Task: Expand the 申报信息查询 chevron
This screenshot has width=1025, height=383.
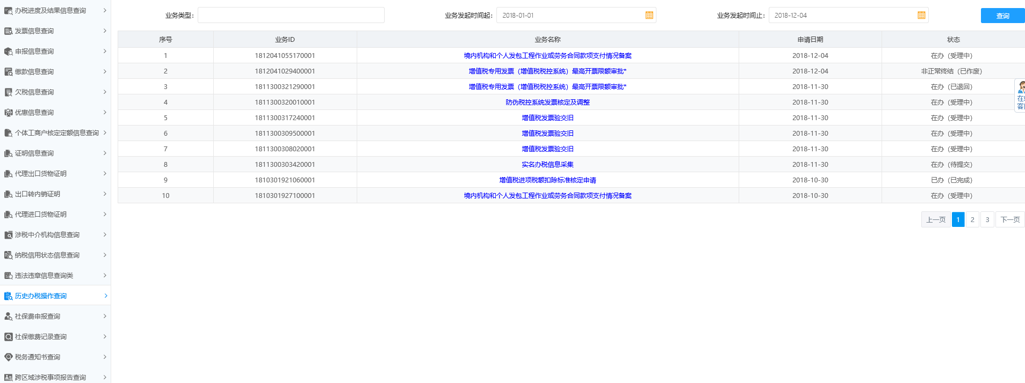Action: [x=105, y=51]
